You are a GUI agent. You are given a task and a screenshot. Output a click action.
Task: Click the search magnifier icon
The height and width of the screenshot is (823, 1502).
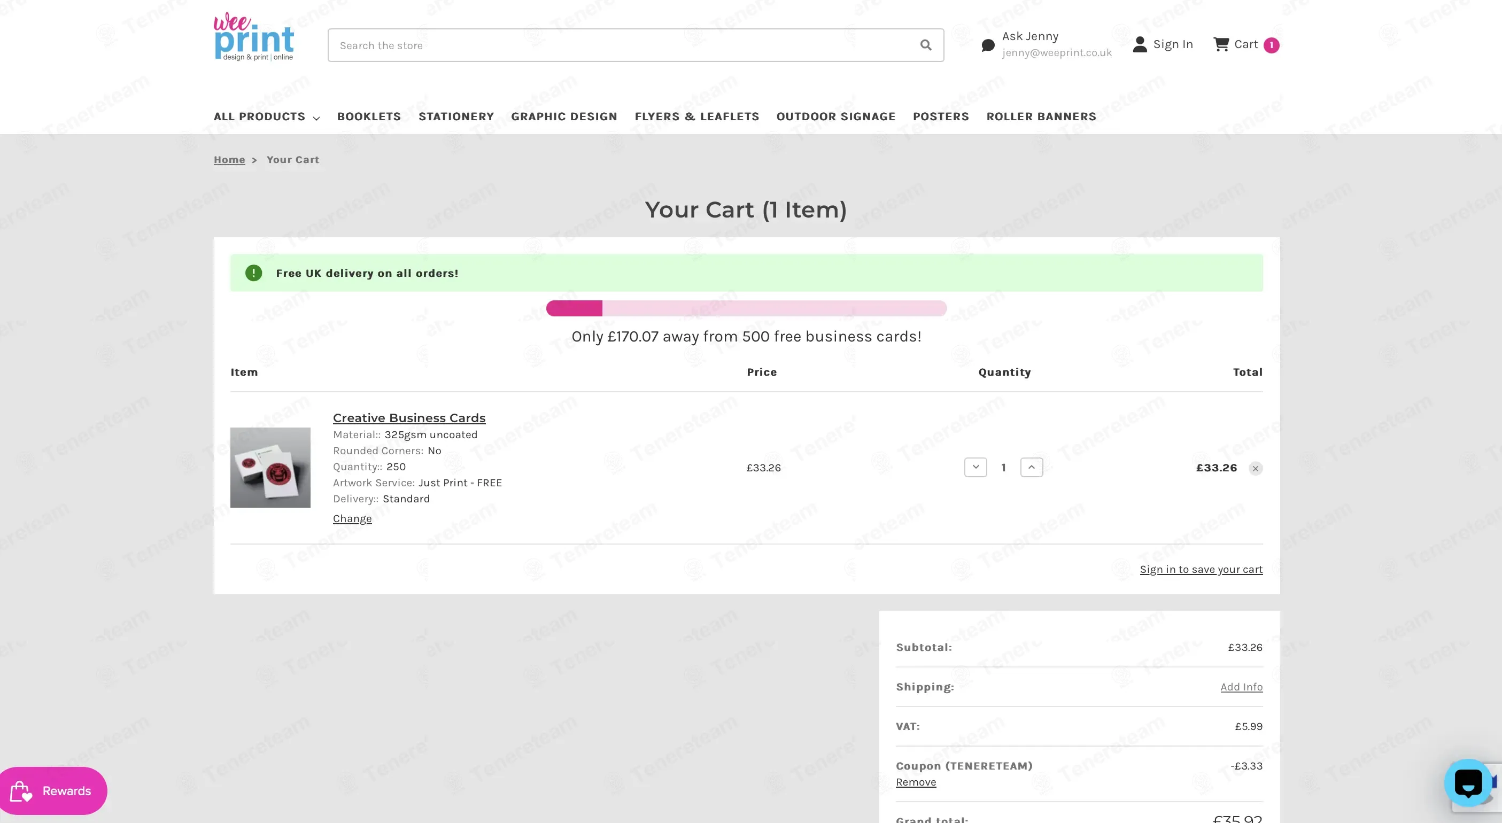(x=925, y=45)
